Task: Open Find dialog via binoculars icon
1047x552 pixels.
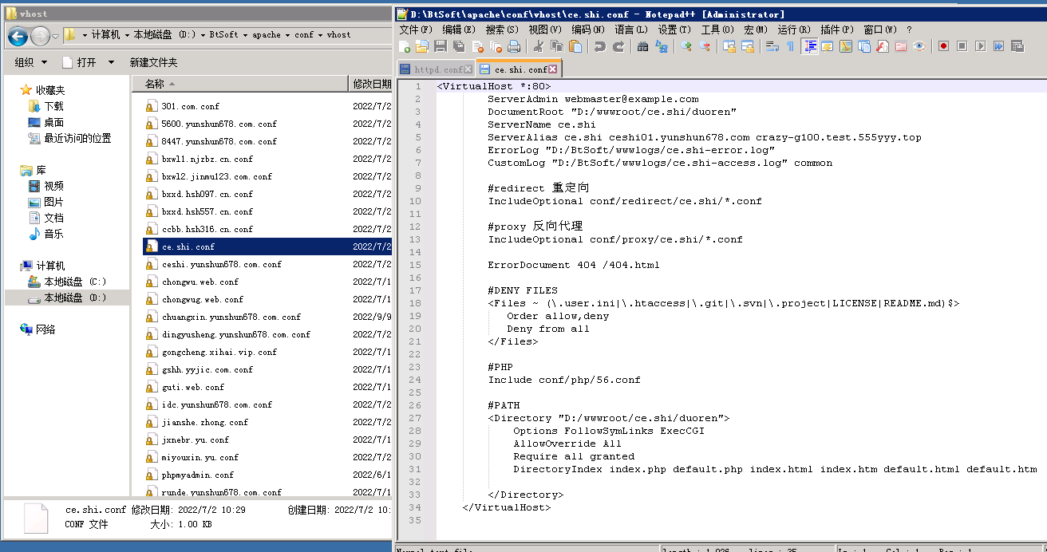Action: click(642, 46)
